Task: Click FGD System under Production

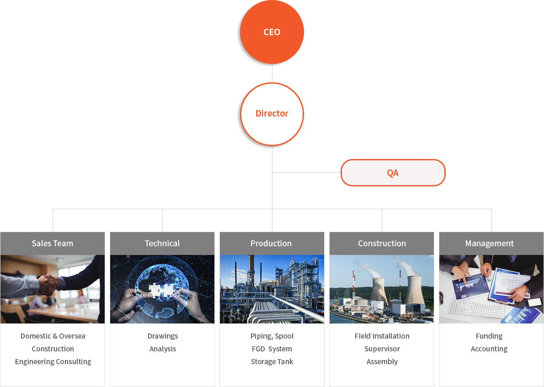Action: pos(272,349)
